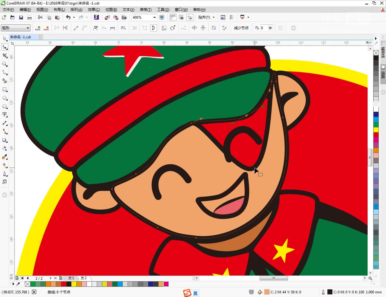The width and height of the screenshot is (386, 297).
Task: Break curve at selected node
Action: pyautogui.click(x=65, y=28)
